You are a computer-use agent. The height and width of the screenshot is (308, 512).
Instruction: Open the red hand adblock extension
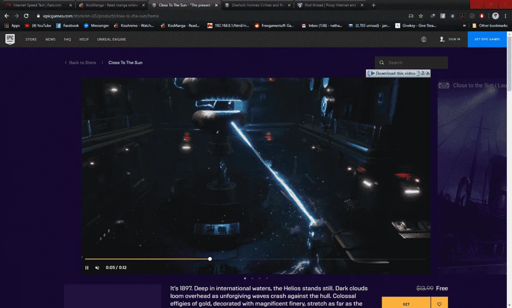[482, 16]
